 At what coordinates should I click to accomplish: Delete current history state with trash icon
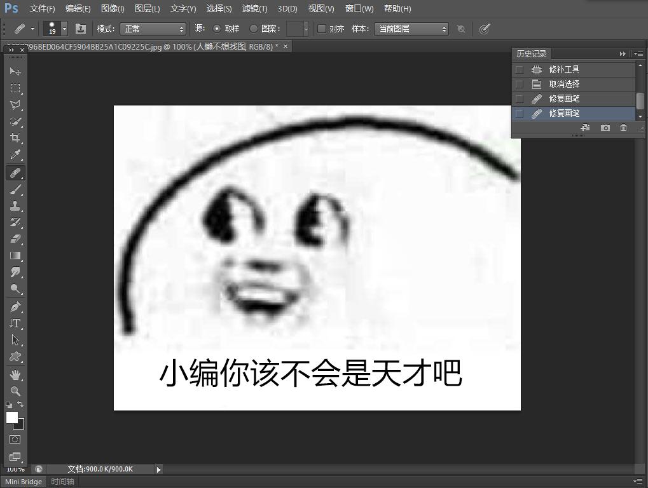(x=623, y=128)
